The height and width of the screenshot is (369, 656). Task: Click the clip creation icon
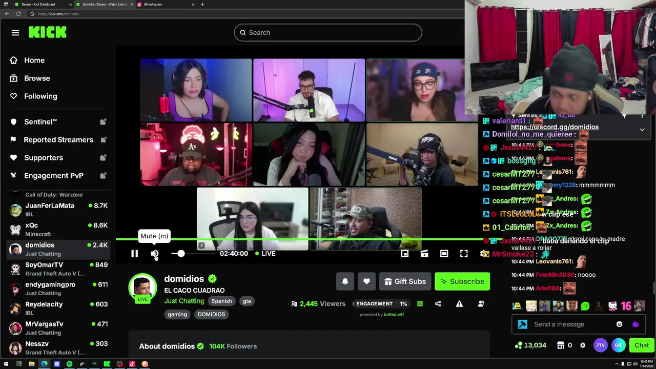pos(424,253)
